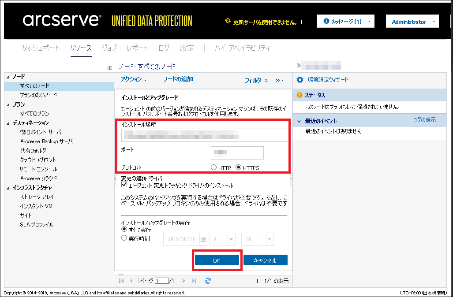Screen dimensions: 453x297
Task: Switch to the ログ tab
Action: pos(164,48)
